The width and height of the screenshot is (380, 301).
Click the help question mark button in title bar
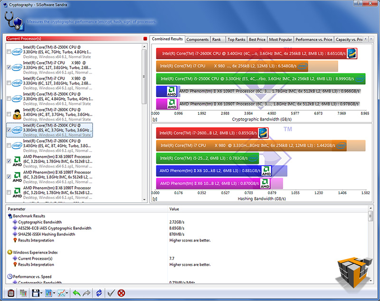click(x=358, y=3)
